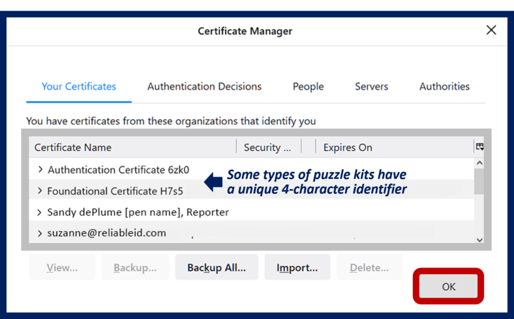Image resolution: width=514 pixels, height=319 pixels.
Task: Expand the Authentication Certificate 6zk0 row
Action: (40, 170)
